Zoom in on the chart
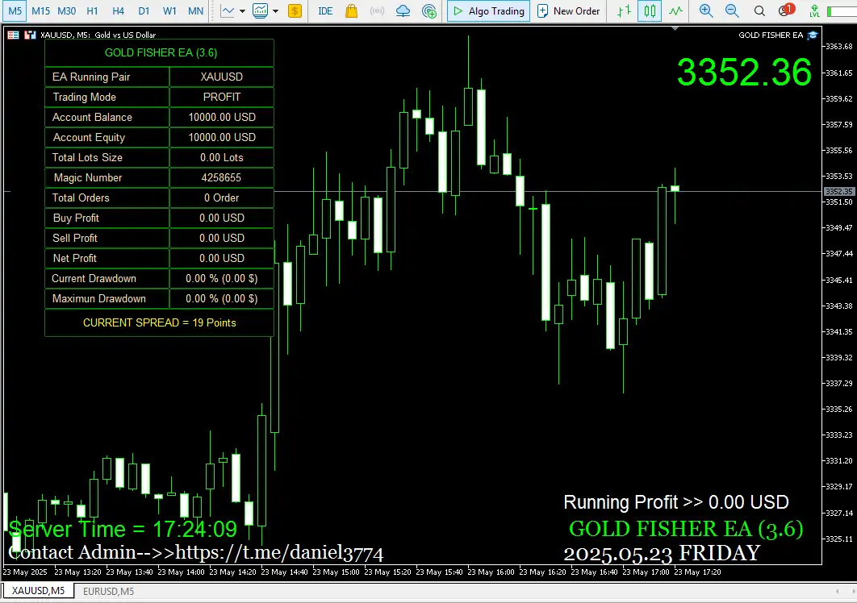The image size is (857, 603). [x=706, y=11]
